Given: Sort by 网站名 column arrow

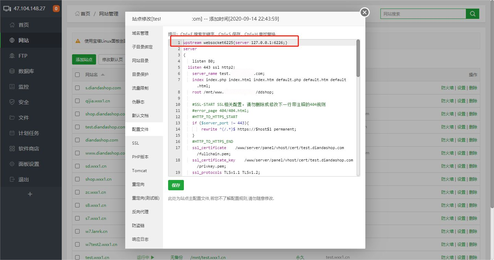Looking at the screenshot, I should click(x=103, y=75).
